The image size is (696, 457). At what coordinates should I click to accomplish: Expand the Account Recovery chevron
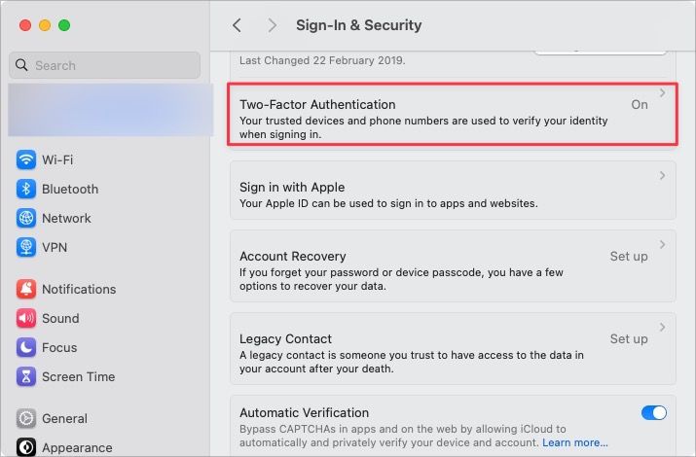coord(662,245)
